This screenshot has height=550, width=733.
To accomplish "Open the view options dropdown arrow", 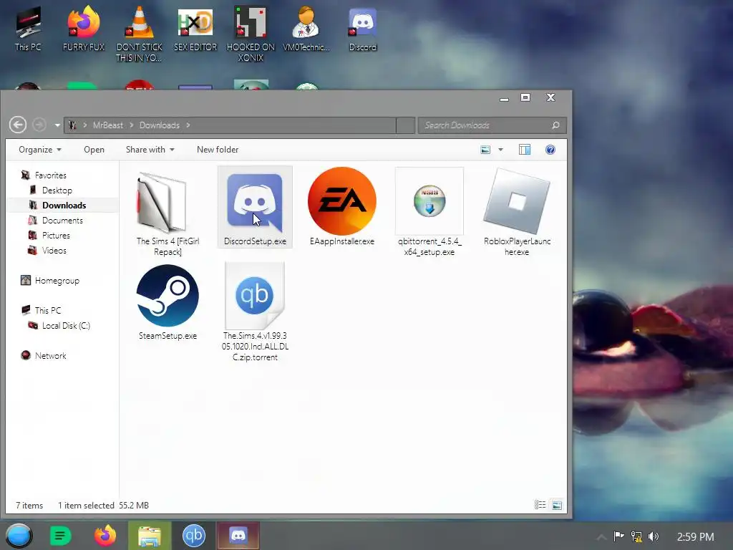I will pos(500,150).
